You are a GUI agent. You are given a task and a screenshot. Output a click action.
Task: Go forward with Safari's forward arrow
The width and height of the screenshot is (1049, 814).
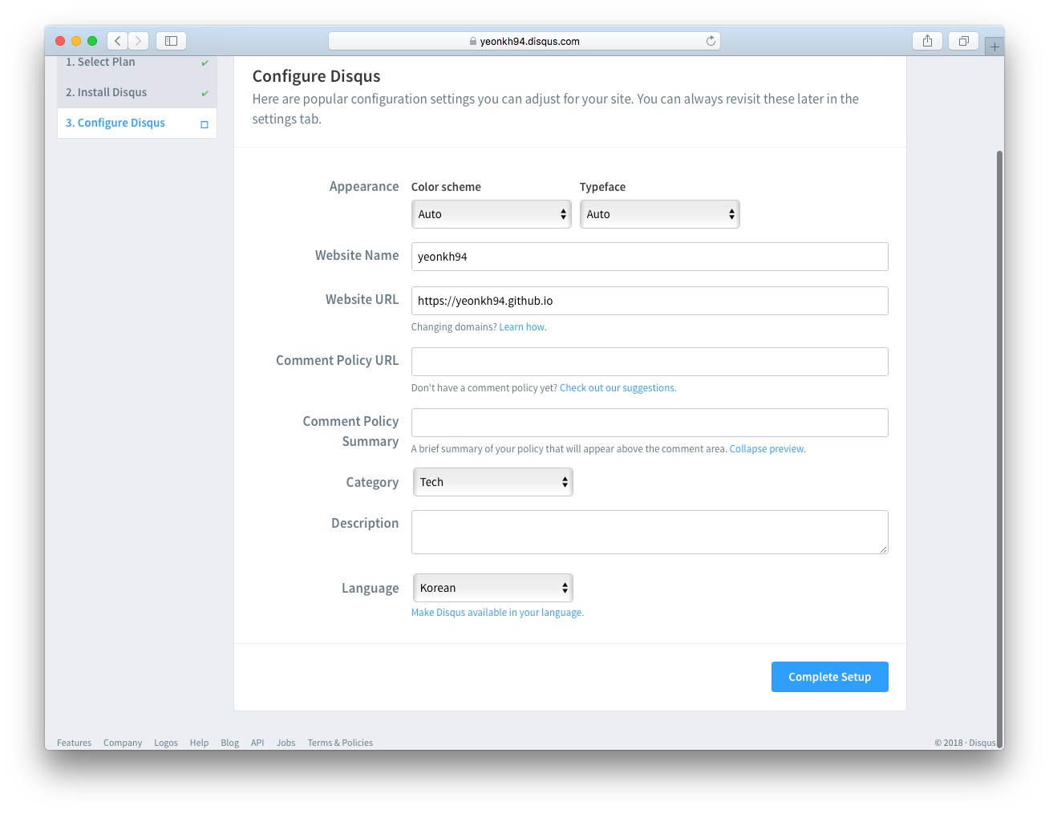point(139,41)
